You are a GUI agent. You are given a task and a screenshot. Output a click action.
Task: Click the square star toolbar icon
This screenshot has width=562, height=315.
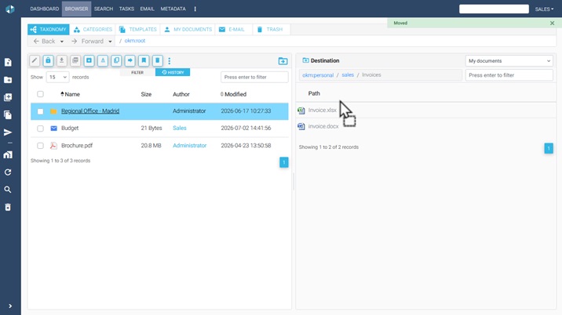pos(89,60)
